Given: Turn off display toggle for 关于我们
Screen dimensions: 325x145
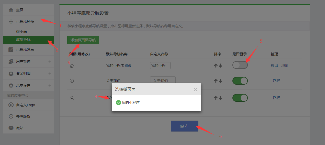Looking at the screenshot, I should 240,81.
